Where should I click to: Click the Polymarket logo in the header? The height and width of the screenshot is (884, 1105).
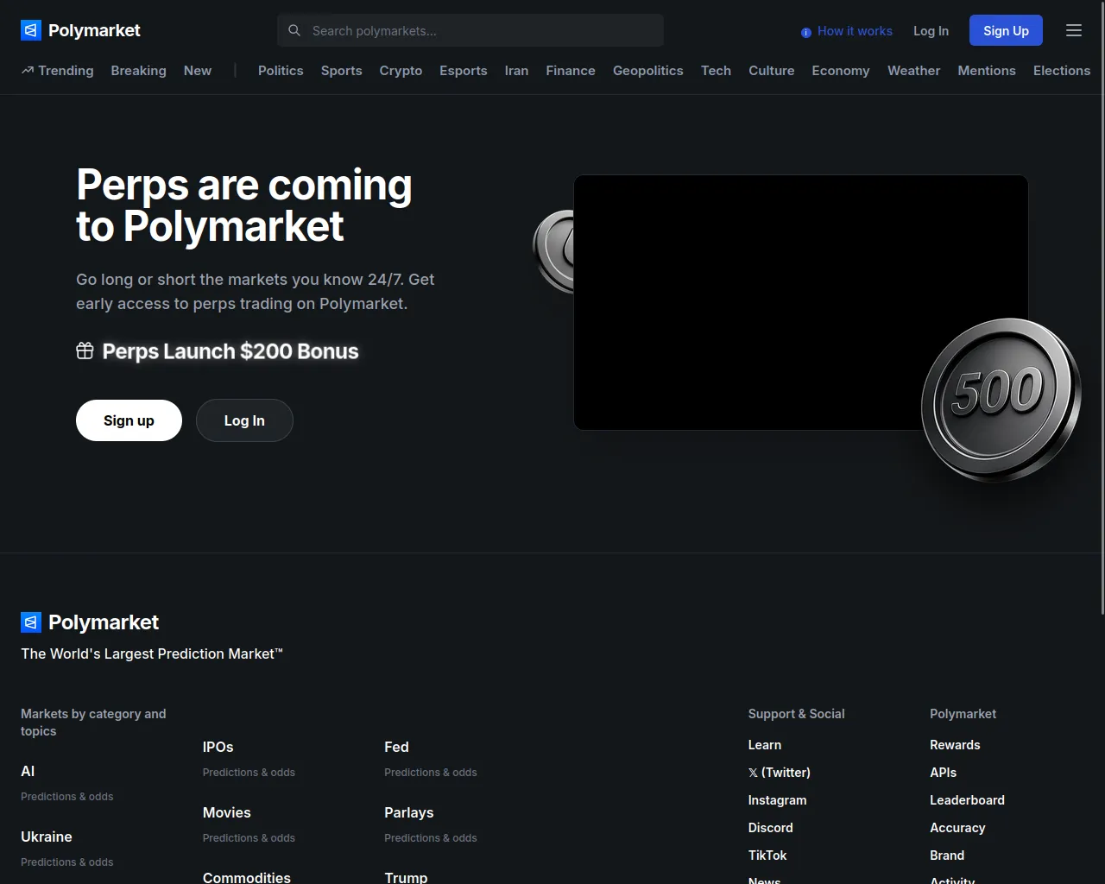click(80, 30)
